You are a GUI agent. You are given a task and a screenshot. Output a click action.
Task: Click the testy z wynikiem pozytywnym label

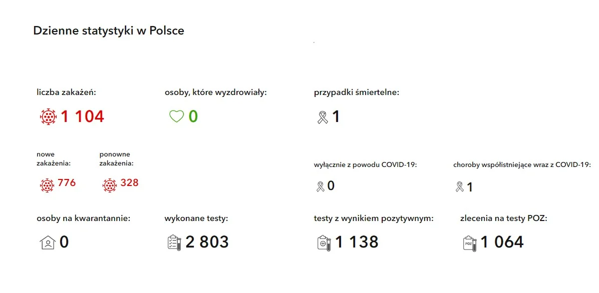[374, 219]
